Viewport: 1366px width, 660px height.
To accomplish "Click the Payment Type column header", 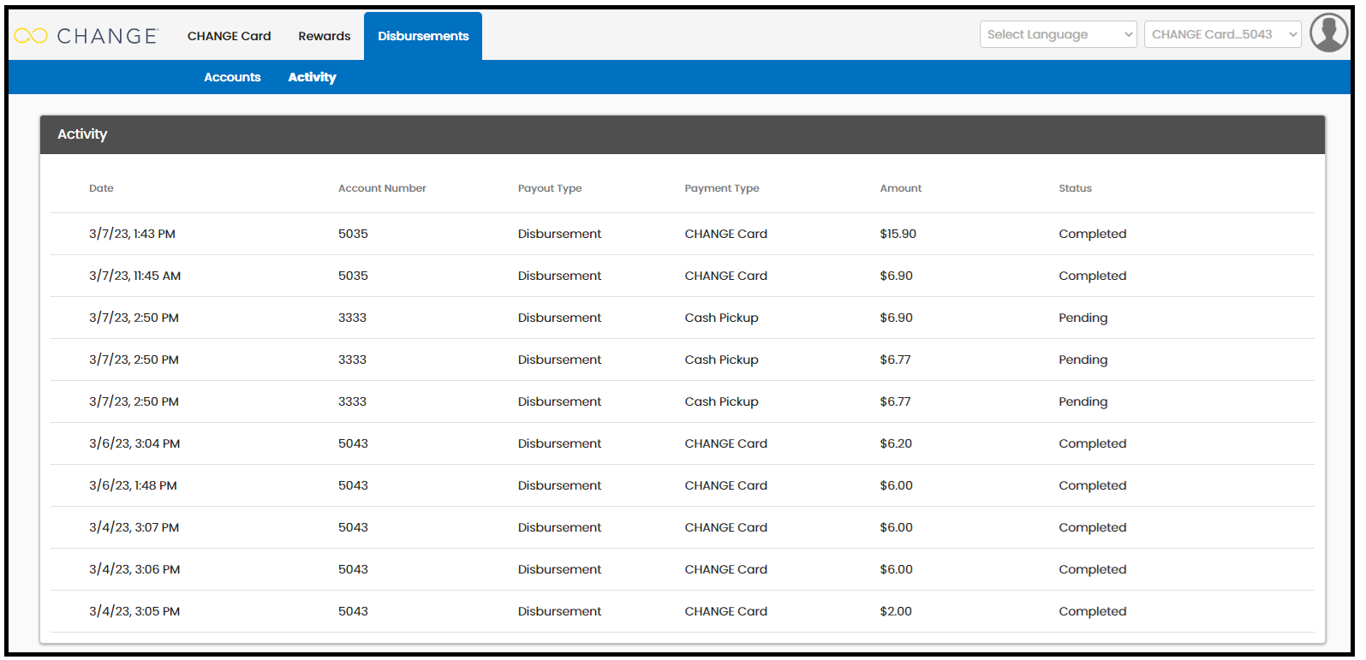I will 722,188.
